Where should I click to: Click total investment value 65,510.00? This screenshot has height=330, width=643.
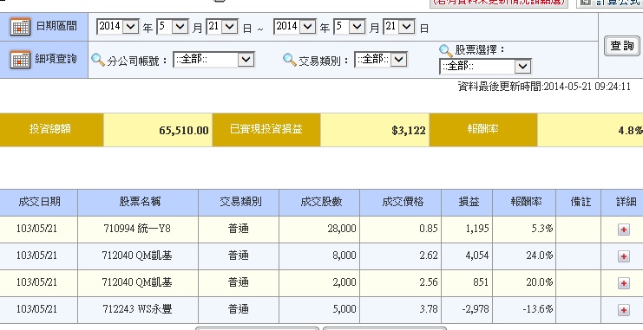pos(184,131)
